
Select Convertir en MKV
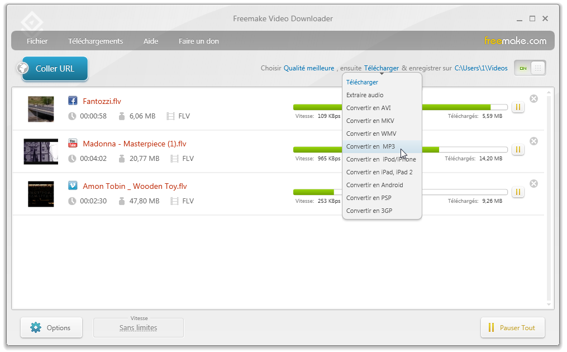tap(382, 121)
